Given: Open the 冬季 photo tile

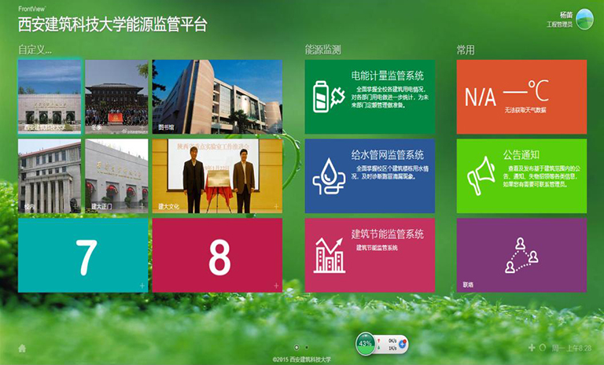Looking at the screenshot, I should pos(116,96).
